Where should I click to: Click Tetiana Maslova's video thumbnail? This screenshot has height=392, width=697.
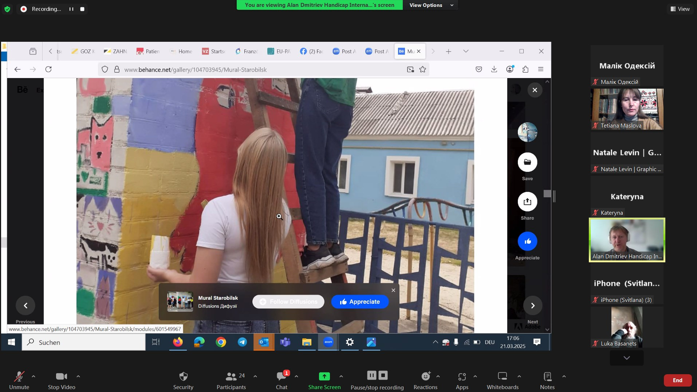point(627,109)
